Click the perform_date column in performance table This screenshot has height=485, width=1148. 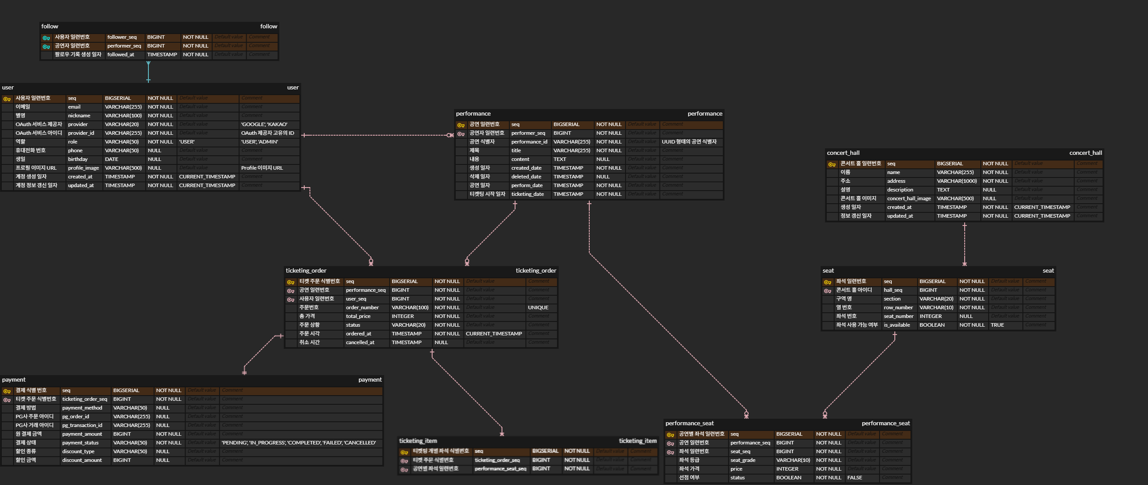point(527,186)
